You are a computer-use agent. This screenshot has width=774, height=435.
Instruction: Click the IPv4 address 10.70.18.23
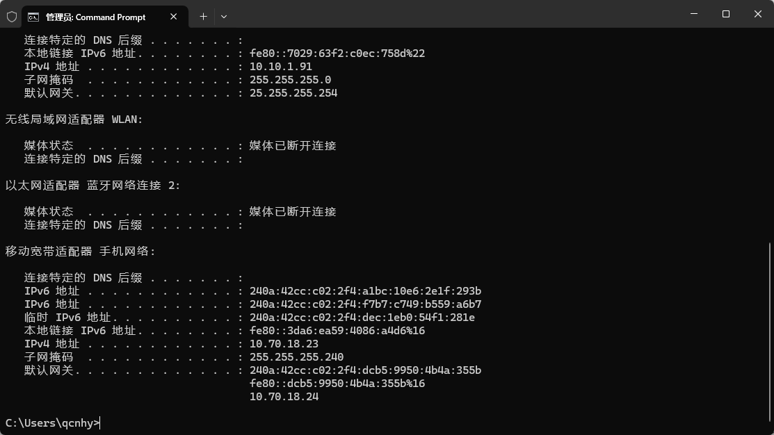click(284, 344)
